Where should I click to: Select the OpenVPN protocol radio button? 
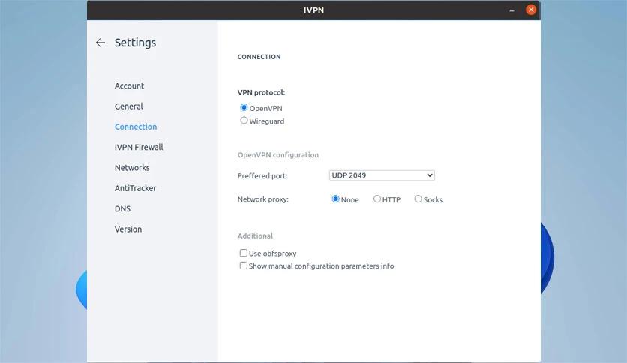pos(244,107)
